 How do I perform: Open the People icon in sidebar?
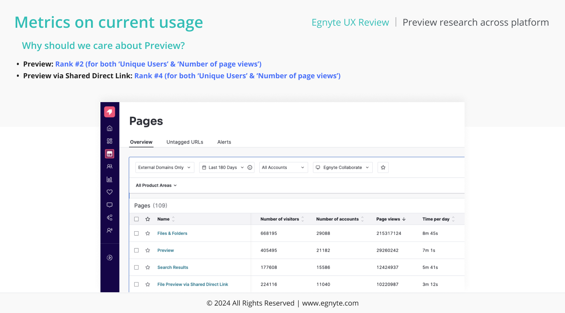click(x=109, y=166)
